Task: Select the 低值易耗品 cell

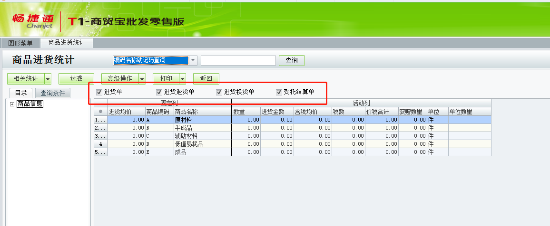Action: click(x=202, y=144)
